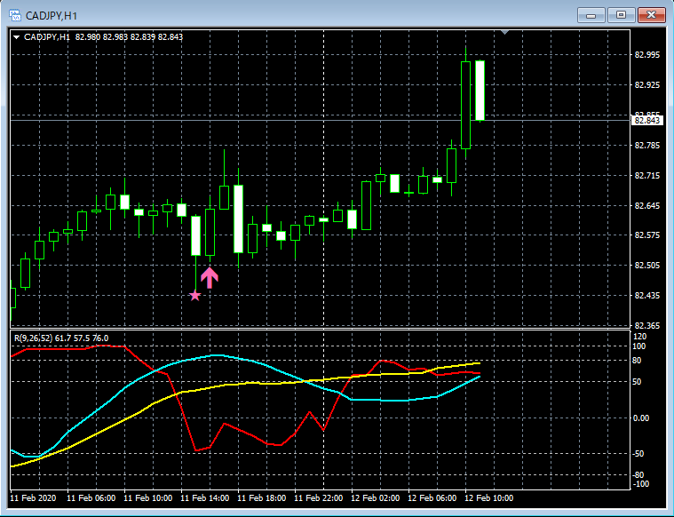Viewport: 674px width, 517px height.
Task: Click the 82.995 price scale label
Action: (x=647, y=54)
